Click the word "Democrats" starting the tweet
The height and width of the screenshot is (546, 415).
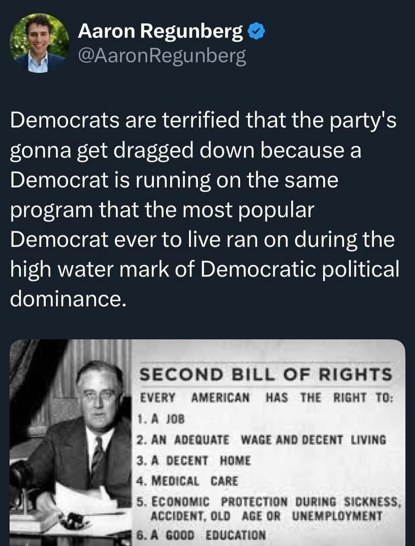pos(65,120)
